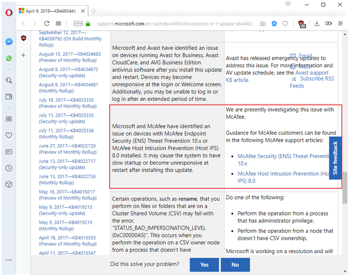Open personal news in the sidebar

point(9,152)
